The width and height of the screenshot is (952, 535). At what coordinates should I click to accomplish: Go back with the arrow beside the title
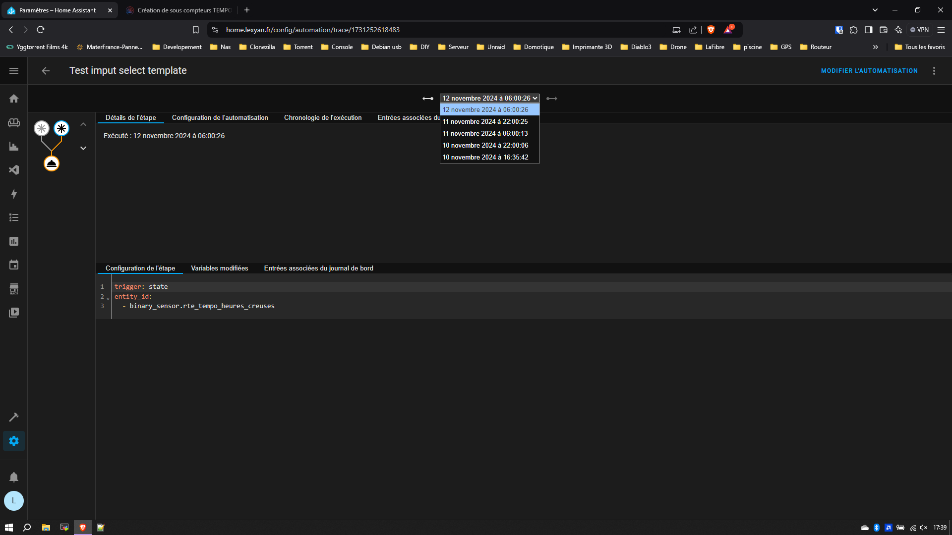46,71
